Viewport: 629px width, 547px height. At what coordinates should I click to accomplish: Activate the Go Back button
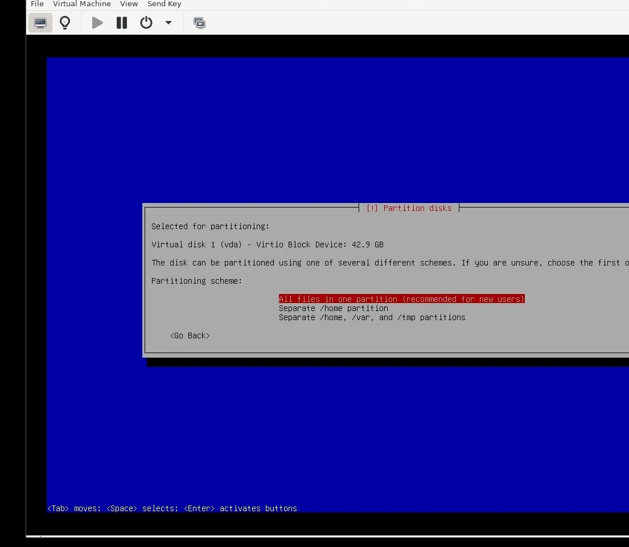[x=190, y=335]
